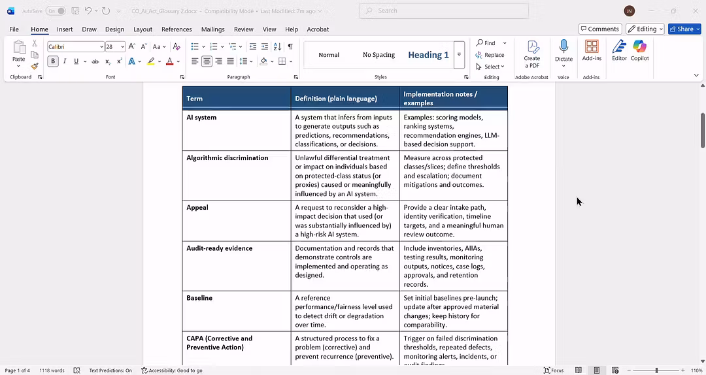Toggle Strikethrough formatting
706x375 pixels.
(95, 61)
